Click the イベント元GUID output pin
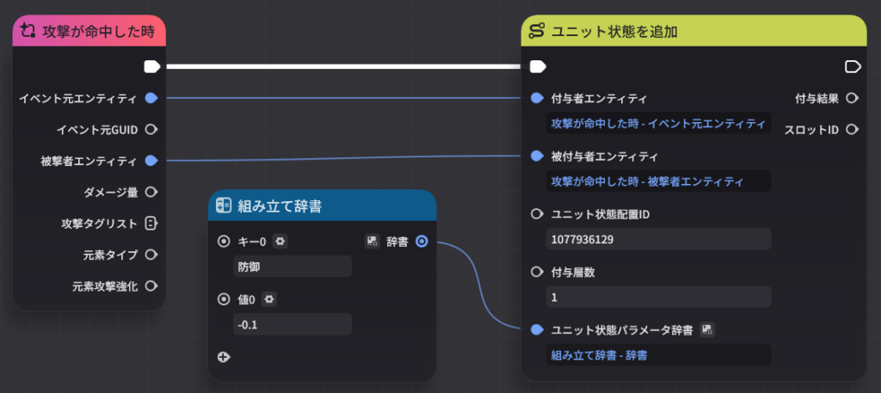The image size is (881, 393). (x=151, y=130)
